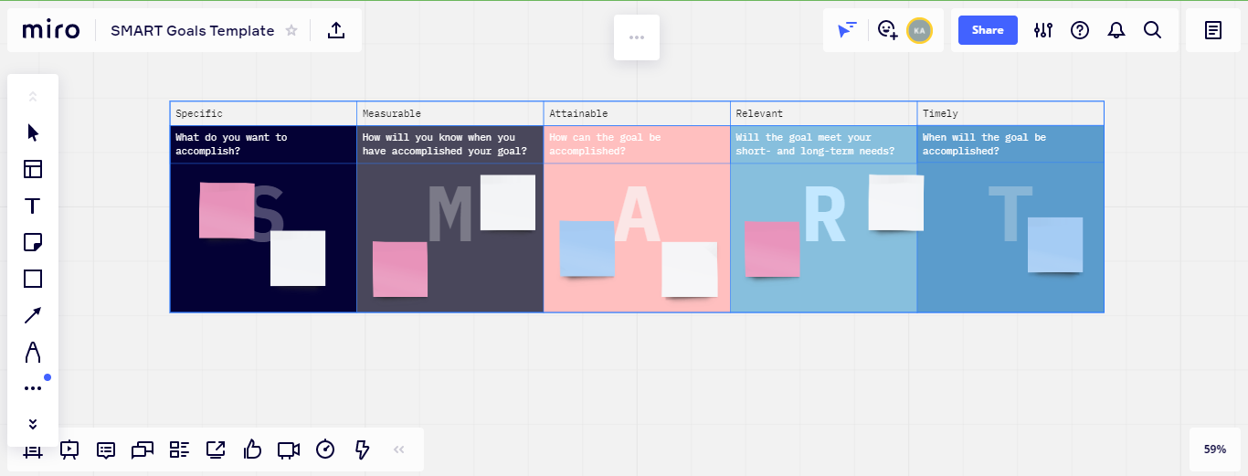
Task: Click 'When will the goal be accomplished?' text
Action: [x=984, y=144]
